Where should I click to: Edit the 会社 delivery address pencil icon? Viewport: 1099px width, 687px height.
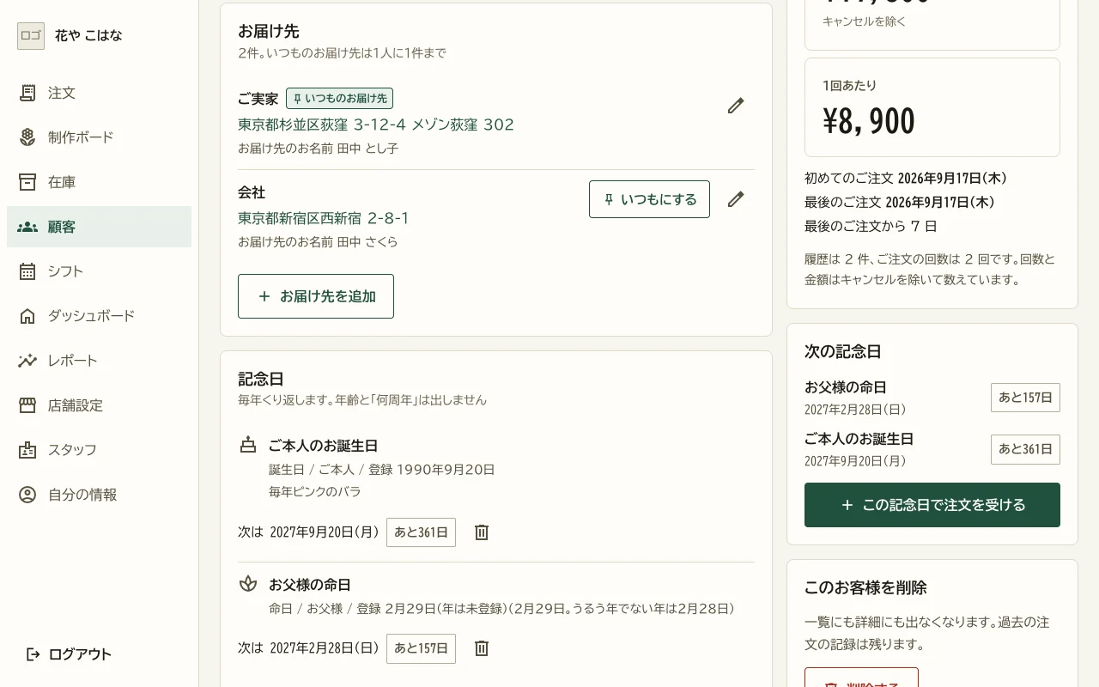point(736,199)
